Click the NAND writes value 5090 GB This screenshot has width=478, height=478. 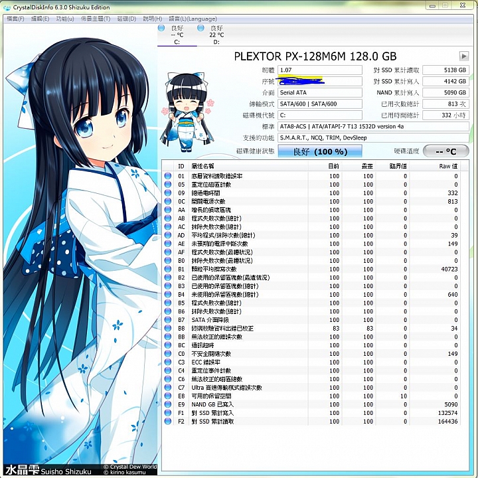(445, 93)
